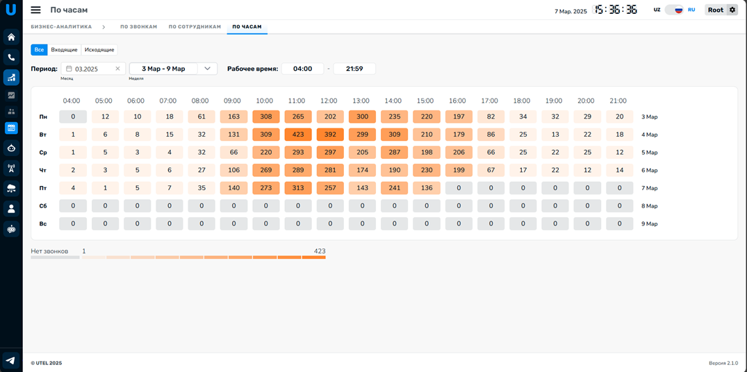Clear the month field with X button
Screen dimensions: 747x372
pyautogui.click(x=117, y=69)
